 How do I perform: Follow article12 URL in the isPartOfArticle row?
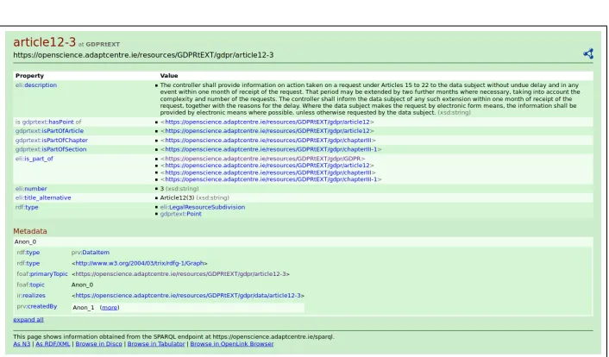coord(267,131)
